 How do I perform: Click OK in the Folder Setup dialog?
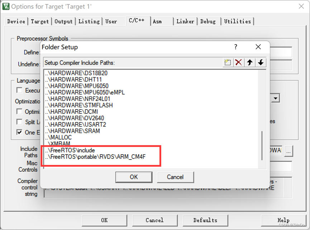134,177
